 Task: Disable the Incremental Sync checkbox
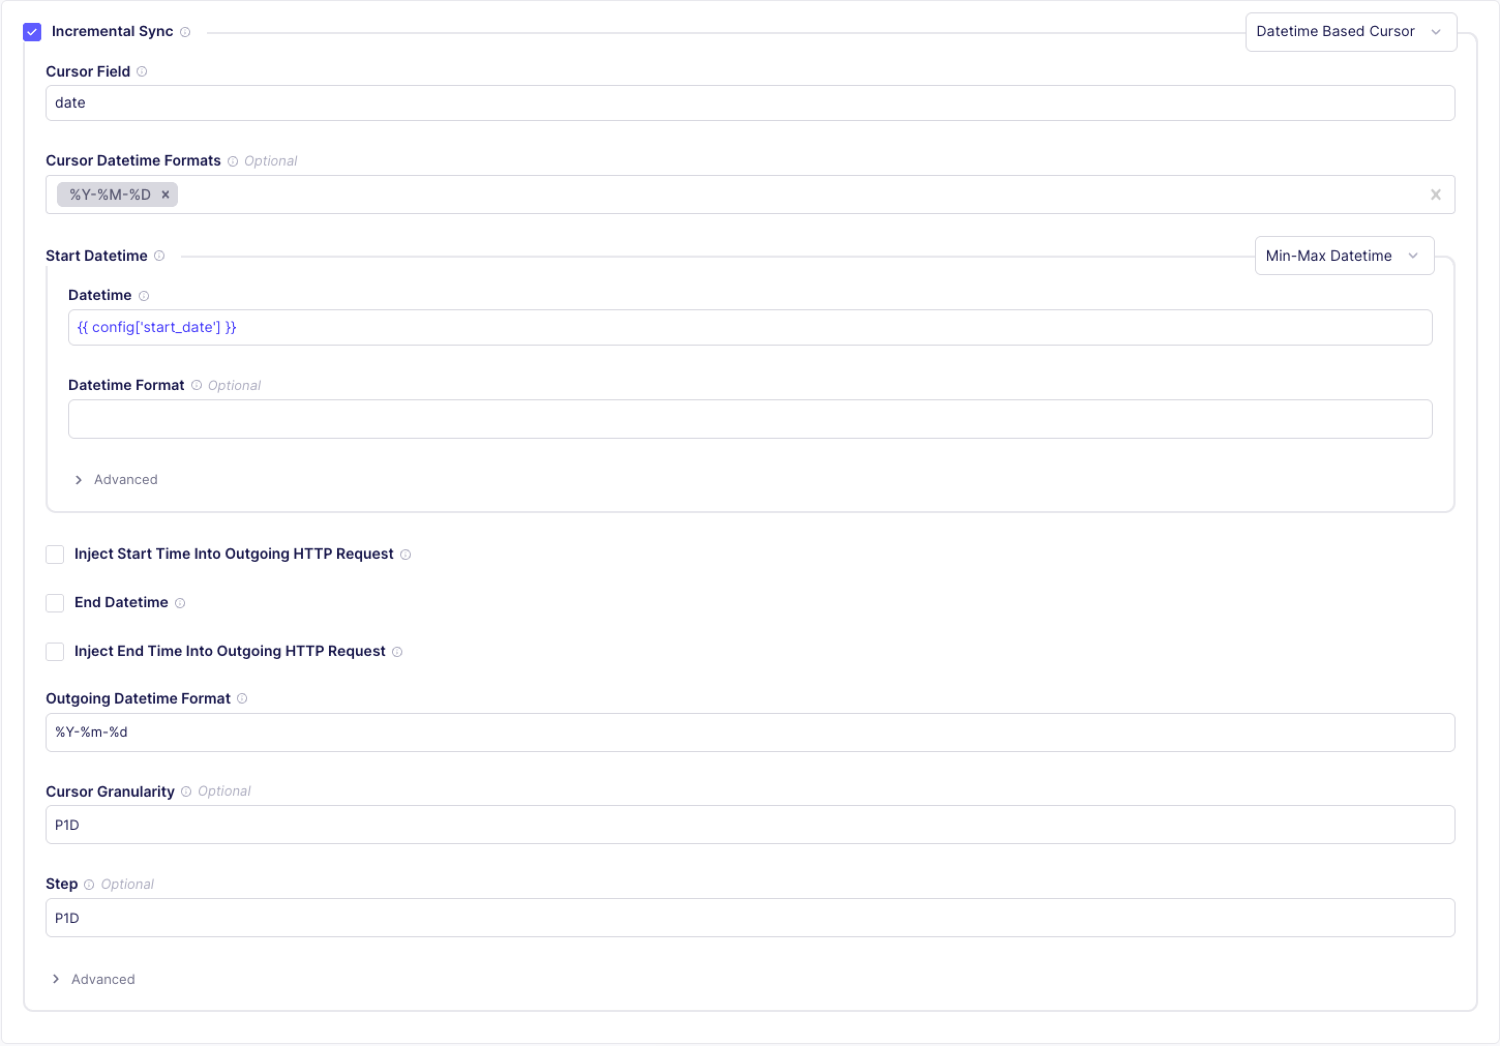(32, 32)
